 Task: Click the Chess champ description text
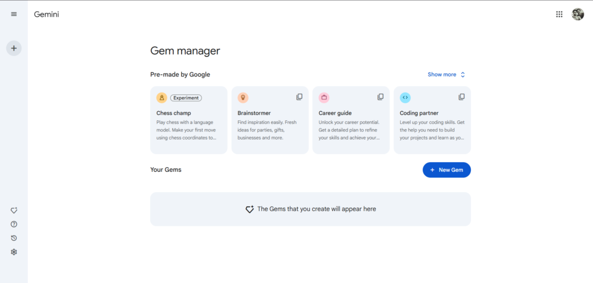pyautogui.click(x=186, y=130)
